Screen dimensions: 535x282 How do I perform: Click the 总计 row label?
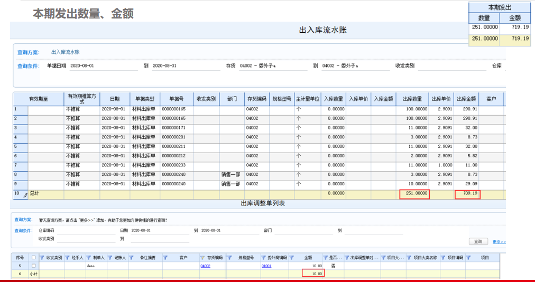pos(34,193)
